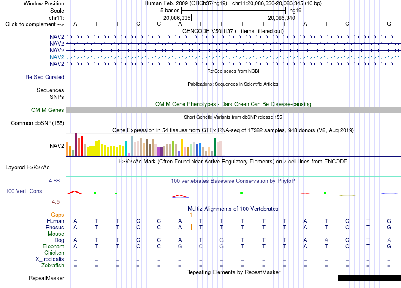Viewport: 401px width, 288px height.
Task: Click the gray G in the Dog row
Action: tap(222, 240)
